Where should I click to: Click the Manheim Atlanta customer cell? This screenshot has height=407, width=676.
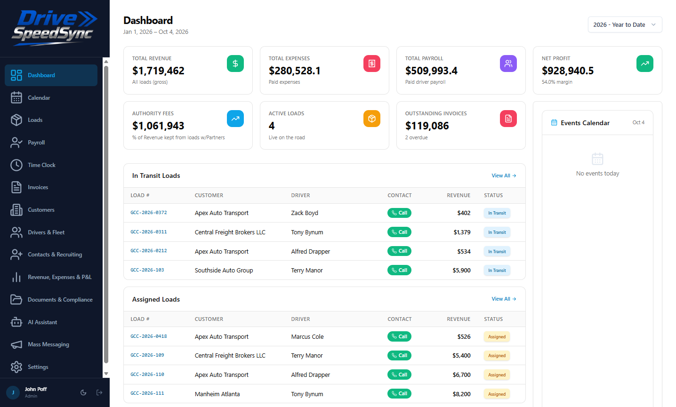pos(217,394)
